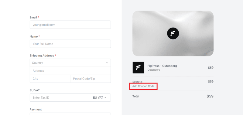Click the Shipping Address label
This screenshot has height=115, width=243.
42,56
